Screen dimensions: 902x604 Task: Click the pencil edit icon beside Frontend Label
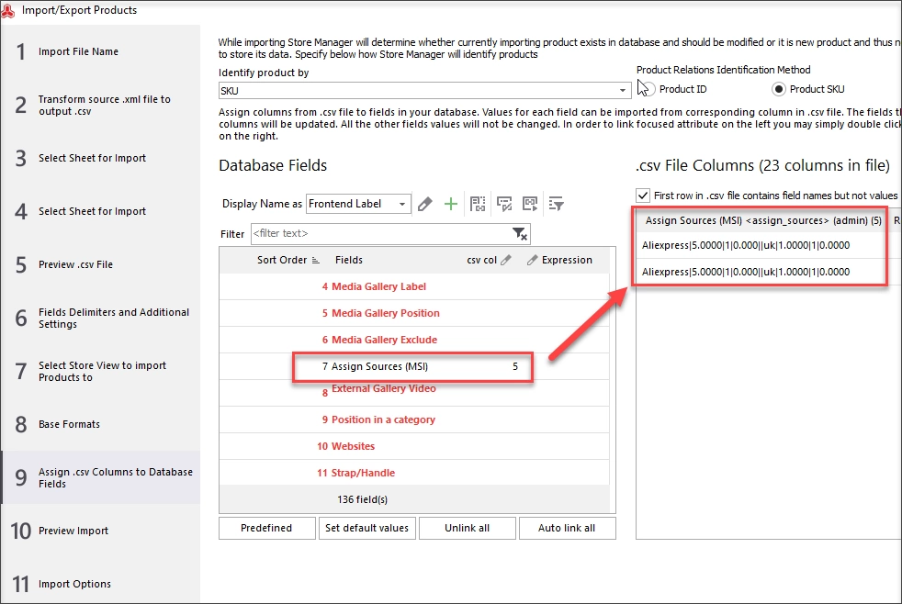(x=424, y=204)
